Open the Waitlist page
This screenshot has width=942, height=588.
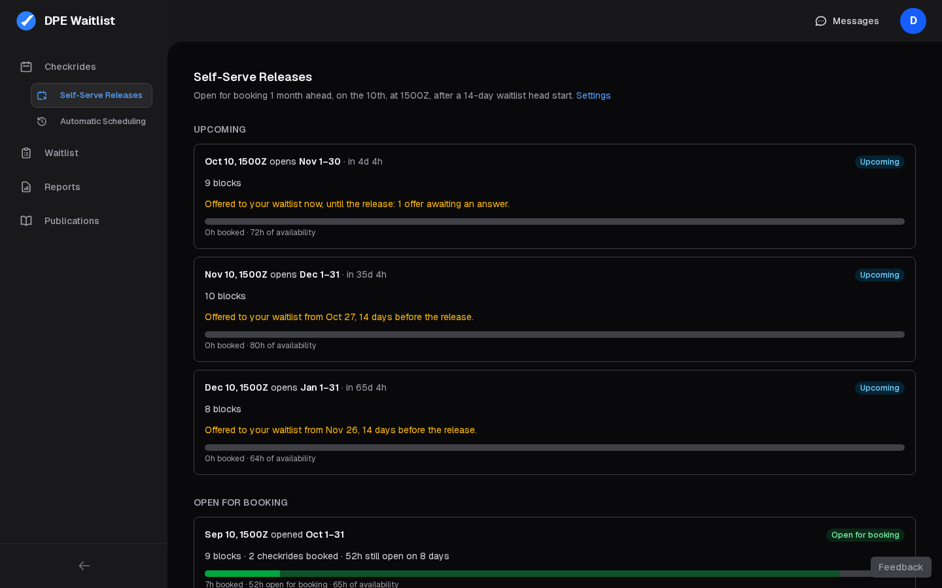84,153
